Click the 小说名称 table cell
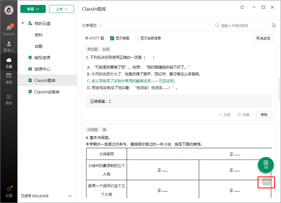The image size is (281, 203). coord(107,154)
